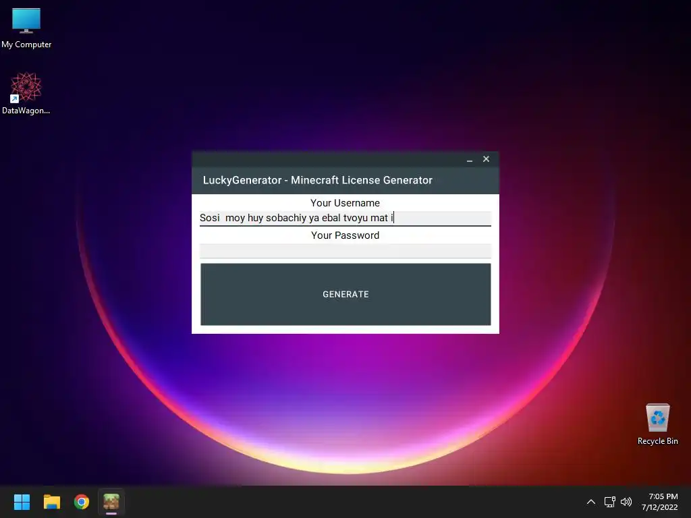Open the network status tray icon
Screen dimensions: 691x518
[x=609, y=502]
